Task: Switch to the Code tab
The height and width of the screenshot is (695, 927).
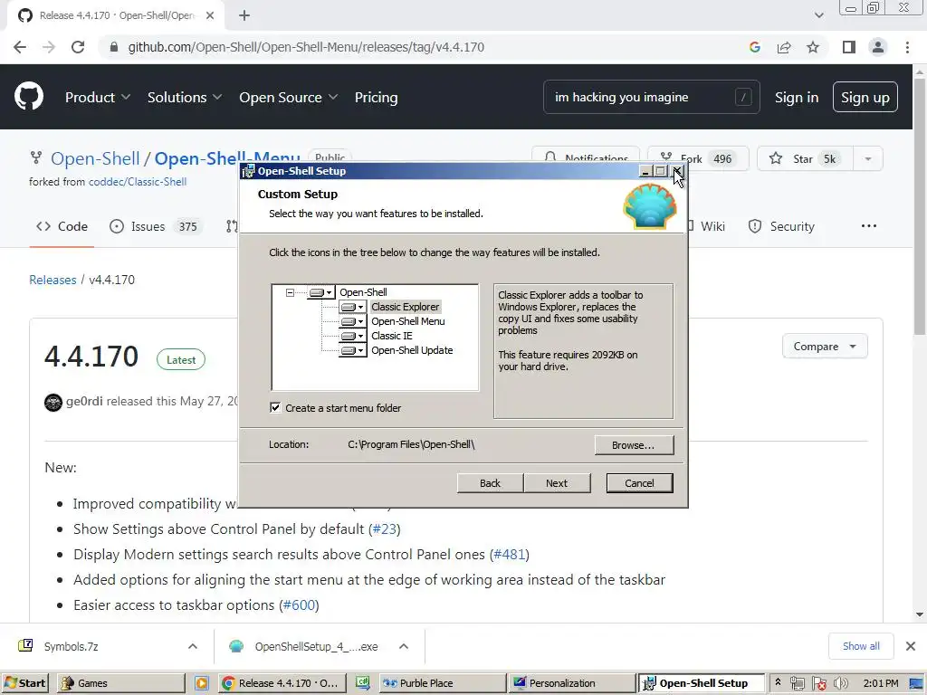Action: 62,226
